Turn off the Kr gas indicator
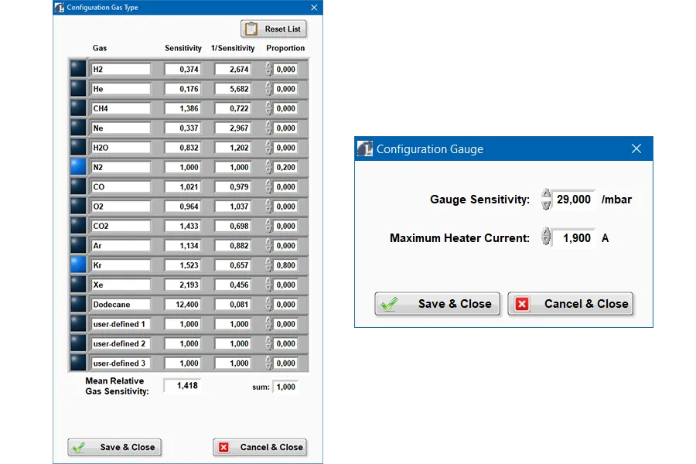696x464 pixels. click(78, 265)
